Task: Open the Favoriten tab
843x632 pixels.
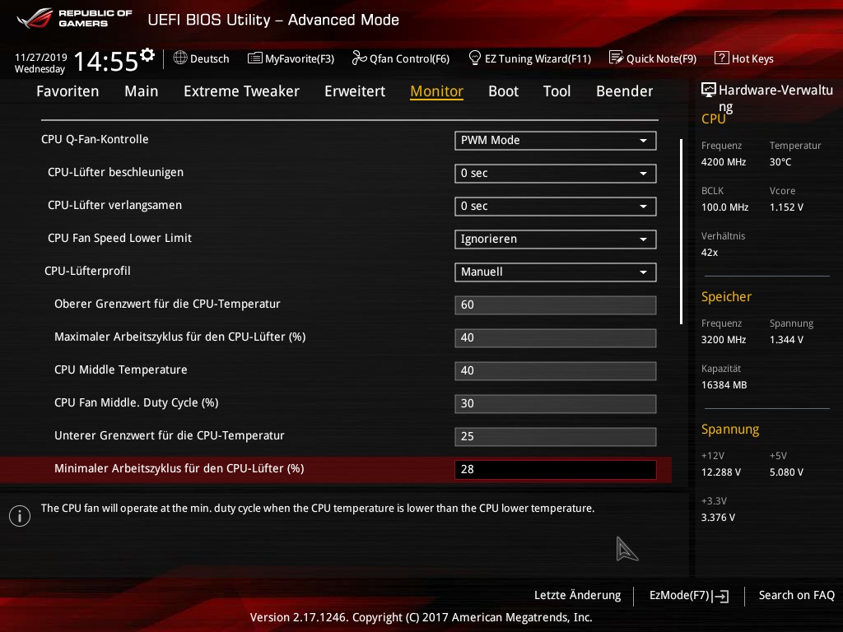Action: pyautogui.click(x=68, y=91)
